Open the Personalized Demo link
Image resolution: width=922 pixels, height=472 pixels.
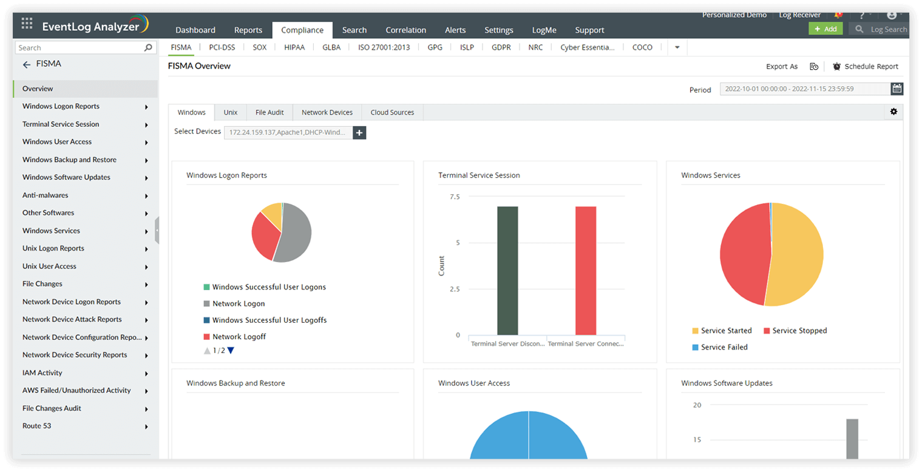point(734,15)
